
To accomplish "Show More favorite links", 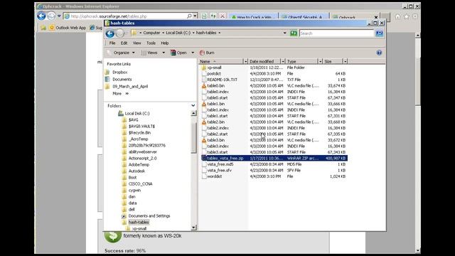I will click(x=120, y=93).
